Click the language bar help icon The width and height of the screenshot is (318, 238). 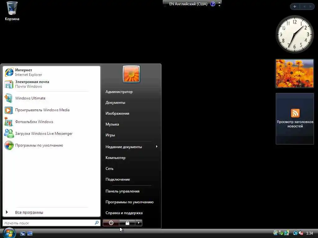[213, 4]
